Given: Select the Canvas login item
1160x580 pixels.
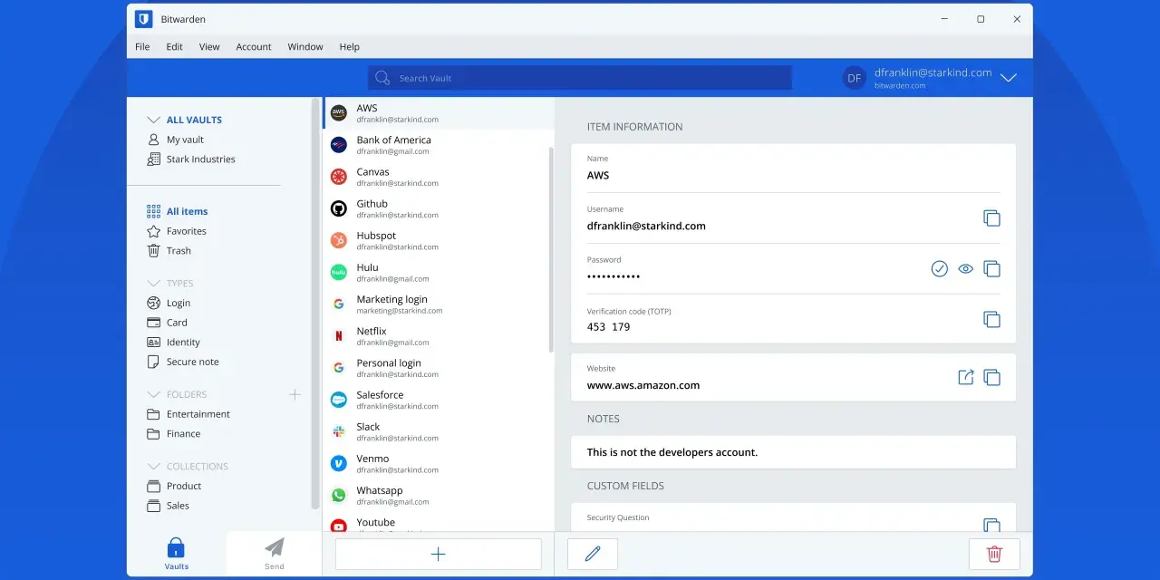Looking at the screenshot, I should [x=438, y=177].
